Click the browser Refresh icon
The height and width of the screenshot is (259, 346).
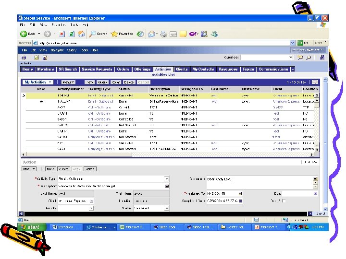point(72,34)
